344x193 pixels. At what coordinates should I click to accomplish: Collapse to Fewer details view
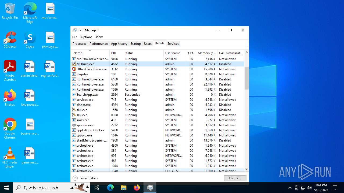pyautogui.click(x=85, y=178)
